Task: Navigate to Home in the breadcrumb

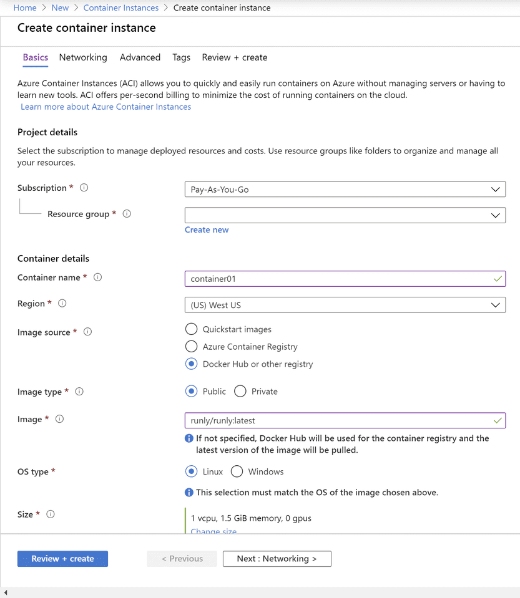Action: pos(25,7)
